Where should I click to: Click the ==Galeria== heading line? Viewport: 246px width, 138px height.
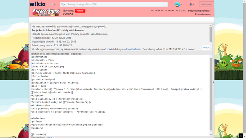(x=38, y=118)
